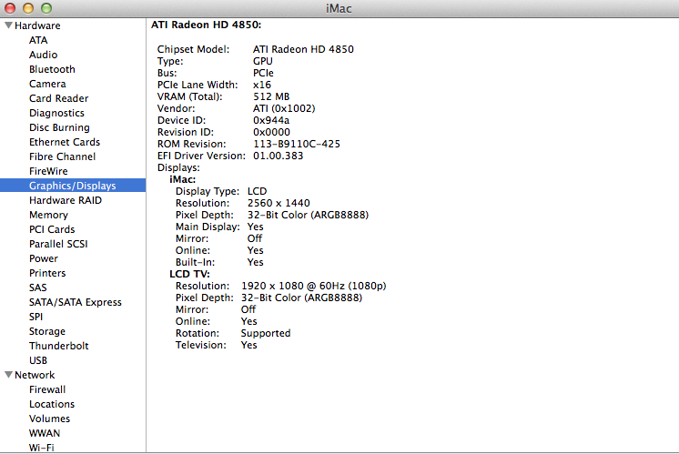Click the yellow minimize window button
The image size is (679, 454).
pyautogui.click(x=29, y=7)
